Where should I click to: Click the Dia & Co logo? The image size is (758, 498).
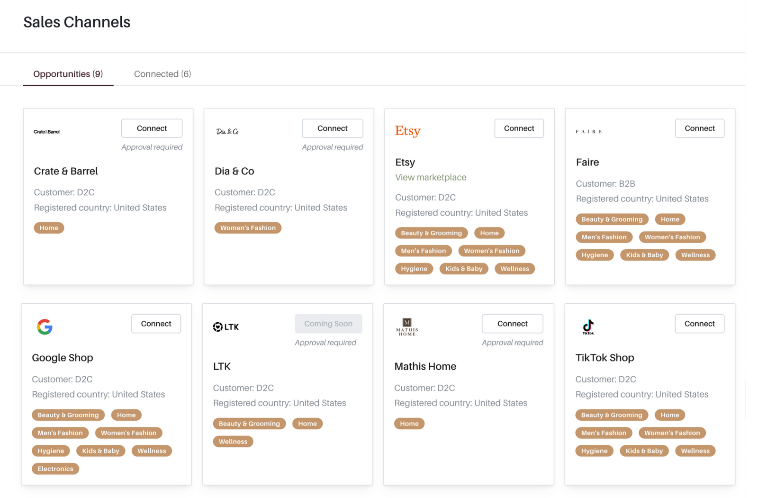pyautogui.click(x=227, y=131)
